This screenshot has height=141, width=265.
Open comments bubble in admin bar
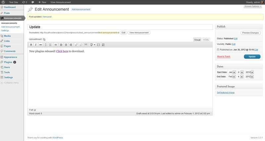click(x=33, y=2)
